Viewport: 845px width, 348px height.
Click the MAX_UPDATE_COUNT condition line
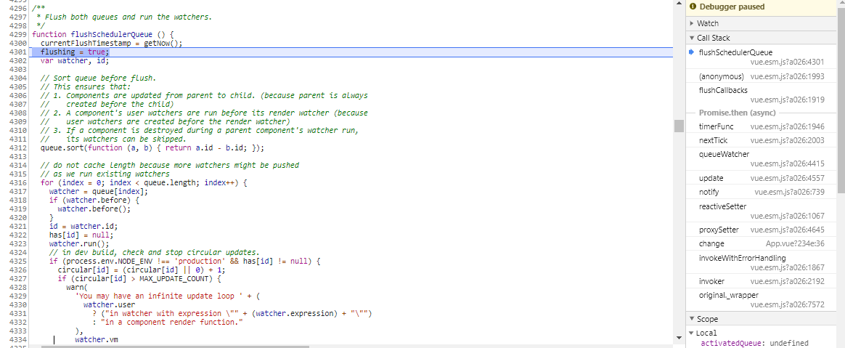(139, 279)
